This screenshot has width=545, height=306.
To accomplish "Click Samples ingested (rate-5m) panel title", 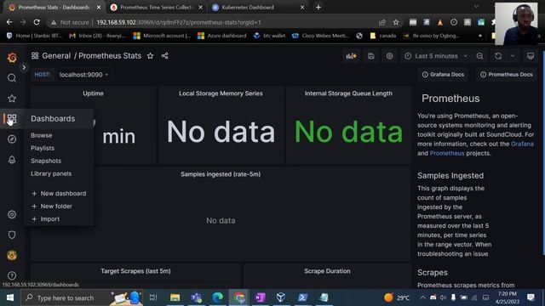I will tap(221, 174).
